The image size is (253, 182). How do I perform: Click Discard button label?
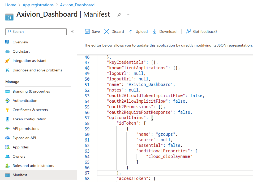click(118, 31)
